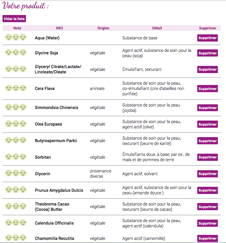This screenshot has width=226, height=243.
Task: Click the 'Origine' column header
Action: tap(103, 28)
